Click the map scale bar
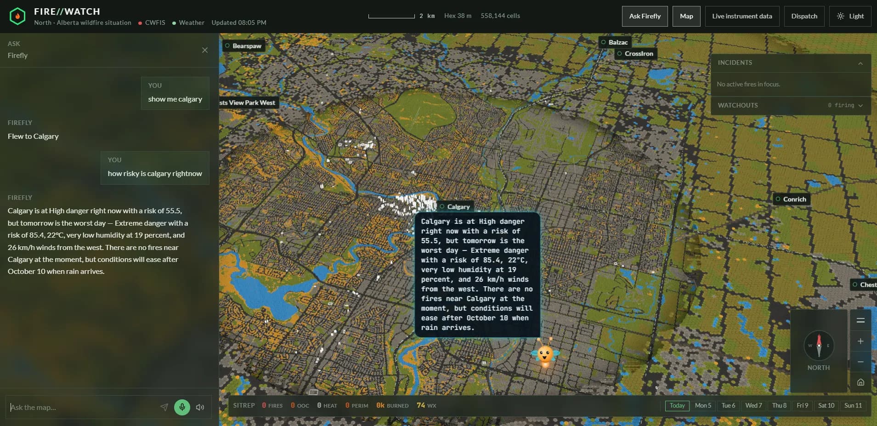Image resolution: width=877 pixels, height=426 pixels. coord(391,17)
